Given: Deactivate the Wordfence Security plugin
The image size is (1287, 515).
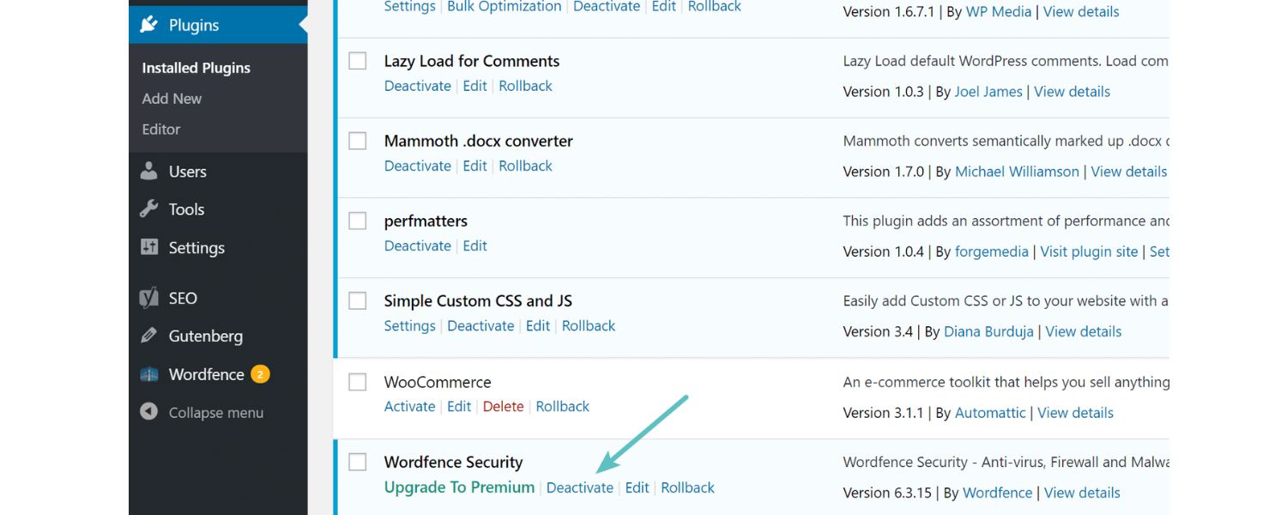Looking at the screenshot, I should point(580,487).
